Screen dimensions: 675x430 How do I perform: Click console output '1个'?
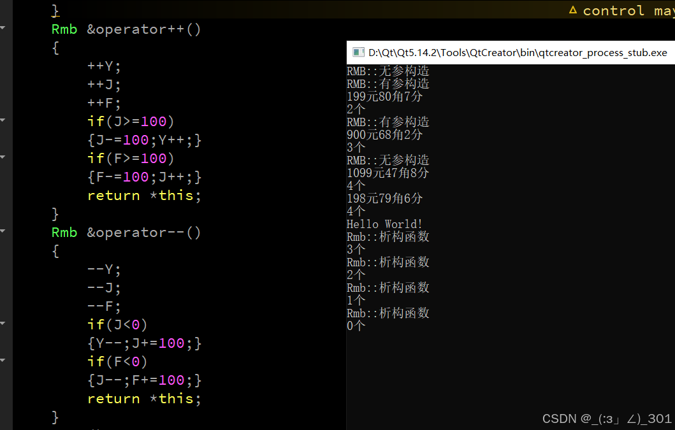[x=356, y=301]
